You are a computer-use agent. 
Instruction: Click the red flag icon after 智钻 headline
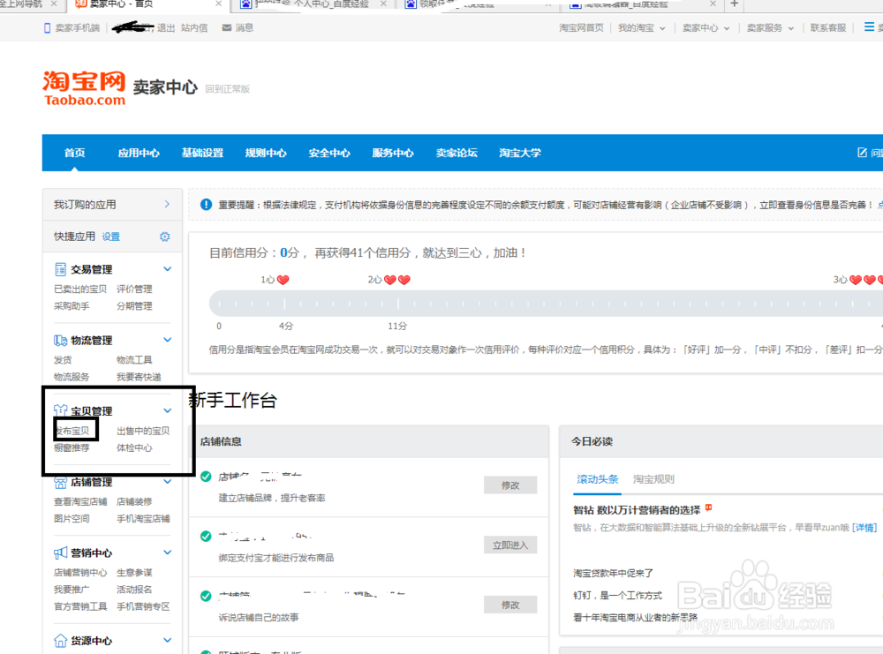pyautogui.click(x=708, y=507)
